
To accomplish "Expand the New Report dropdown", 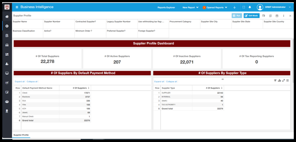I will (190, 8).
